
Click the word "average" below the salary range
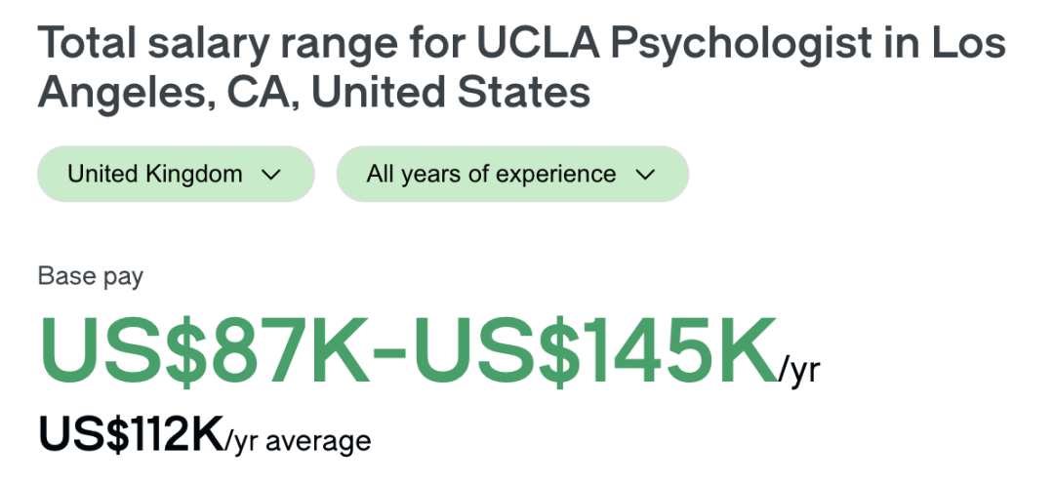pyautogui.click(x=318, y=441)
